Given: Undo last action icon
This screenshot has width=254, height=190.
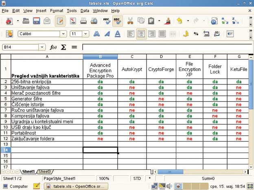Looking at the screenshot, I should tap(180, 21).
